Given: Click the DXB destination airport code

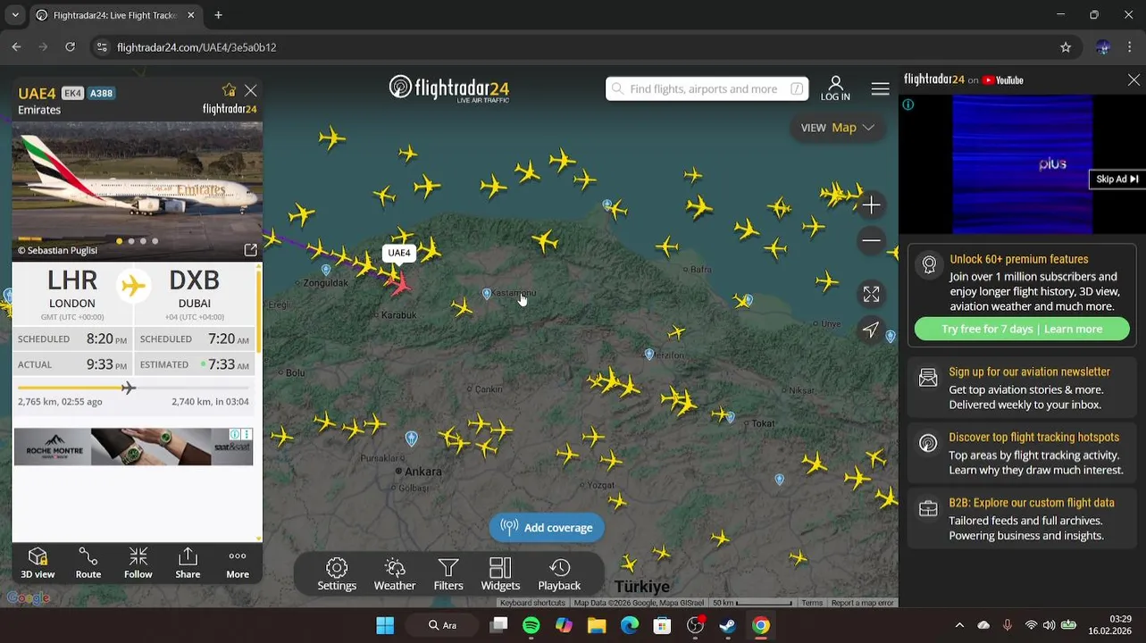Looking at the screenshot, I should [194, 280].
